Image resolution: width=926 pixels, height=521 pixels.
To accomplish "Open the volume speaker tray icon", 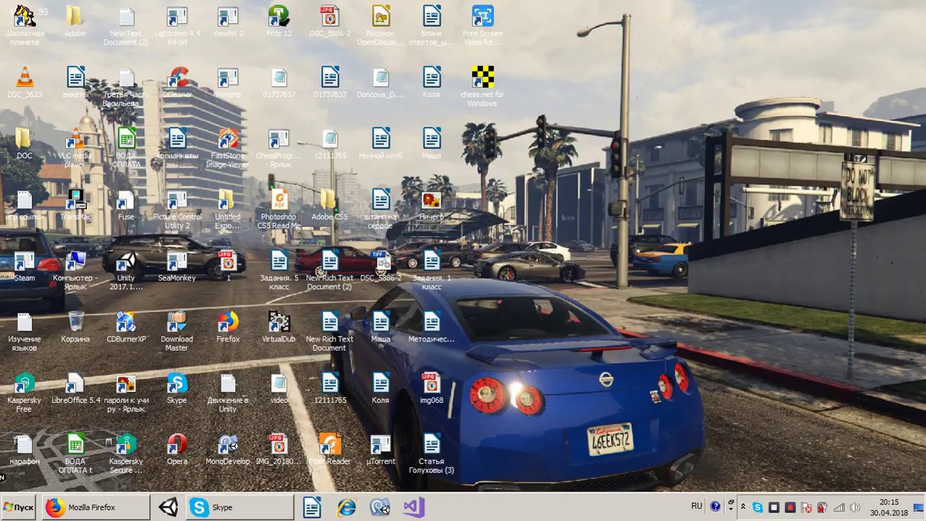I will tap(855, 507).
